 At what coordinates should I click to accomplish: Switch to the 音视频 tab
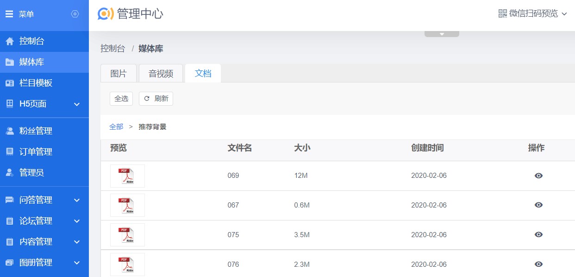coord(161,74)
